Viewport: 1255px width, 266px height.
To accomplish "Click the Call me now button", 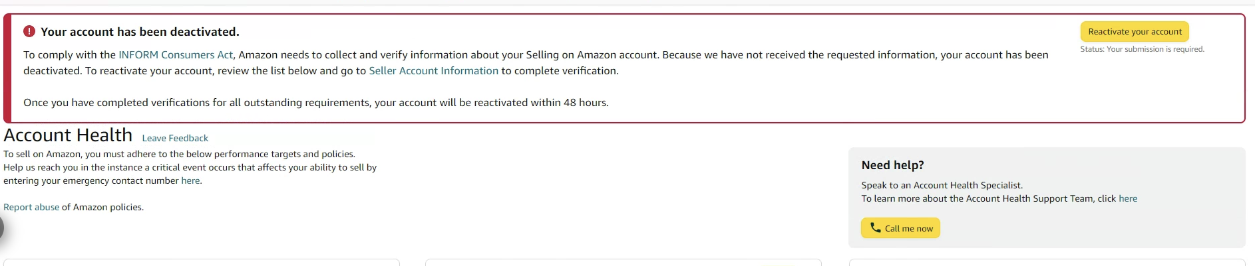I will coord(900,228).
